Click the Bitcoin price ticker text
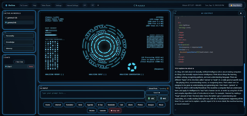This screenshot has width=247, height=116. [x=192, y=5]
